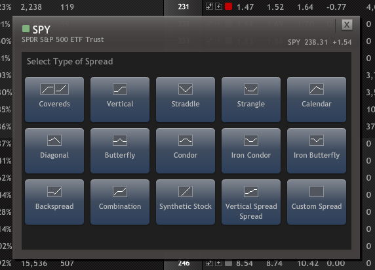Select the Vertical Spread Spread tile
The height and width of the screenshot is (270, 375).
click(251, 202)
